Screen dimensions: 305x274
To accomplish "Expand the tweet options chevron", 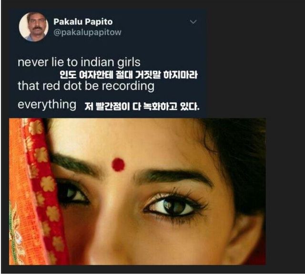I will [193, 21].
